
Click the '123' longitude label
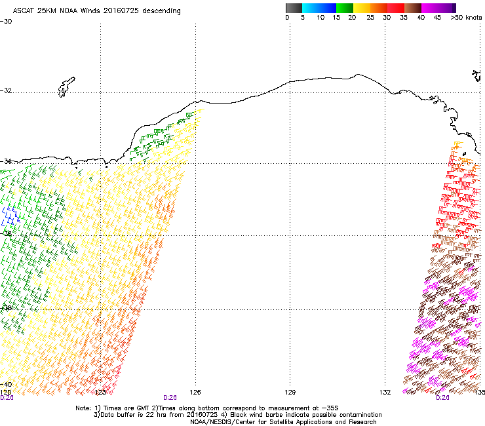click(x=100, y=393)
